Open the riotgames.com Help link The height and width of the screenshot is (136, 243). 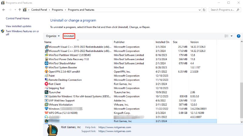tap(115, 127)
